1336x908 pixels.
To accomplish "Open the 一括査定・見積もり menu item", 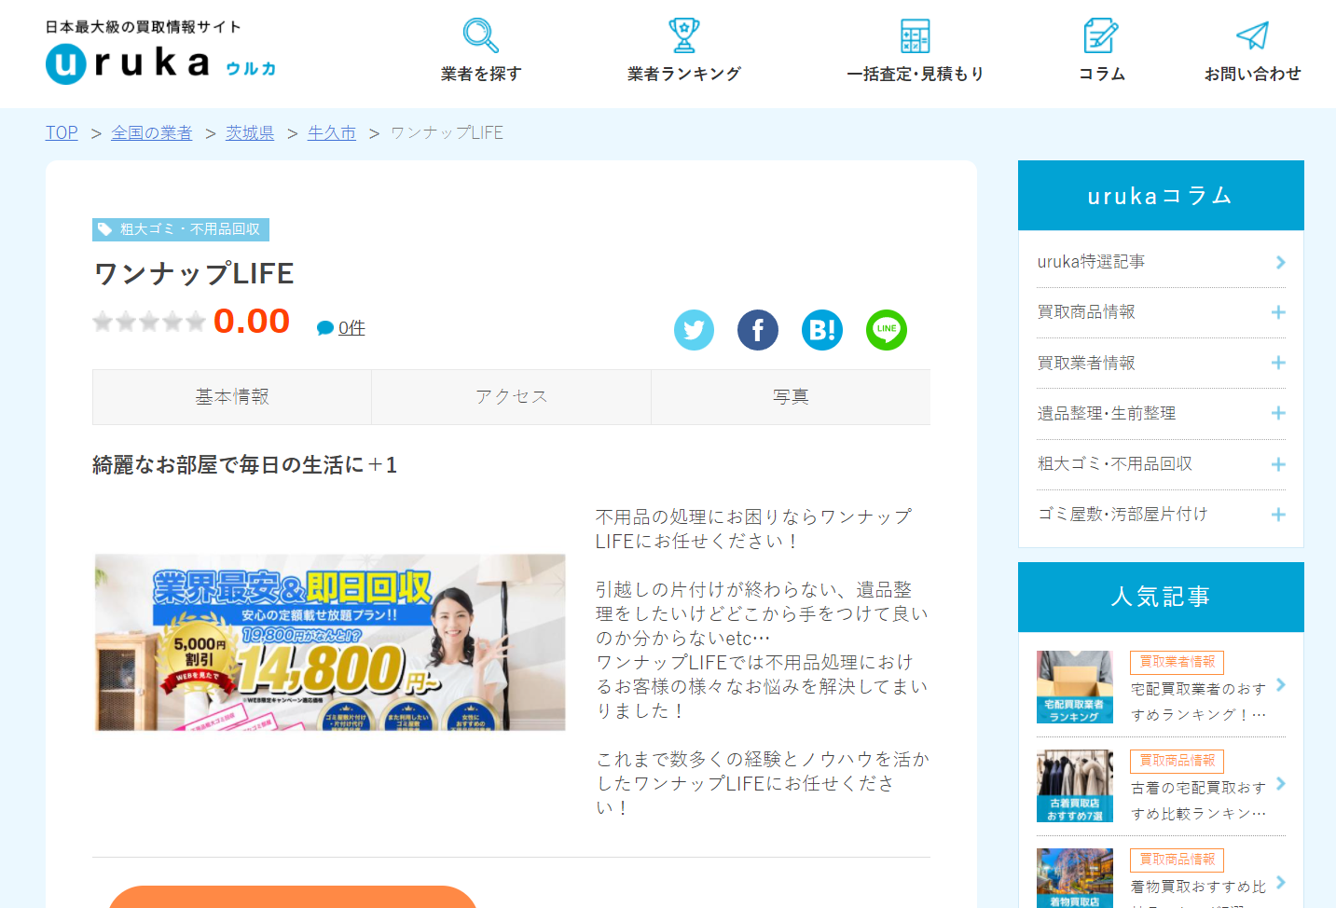I will [915, 74].
